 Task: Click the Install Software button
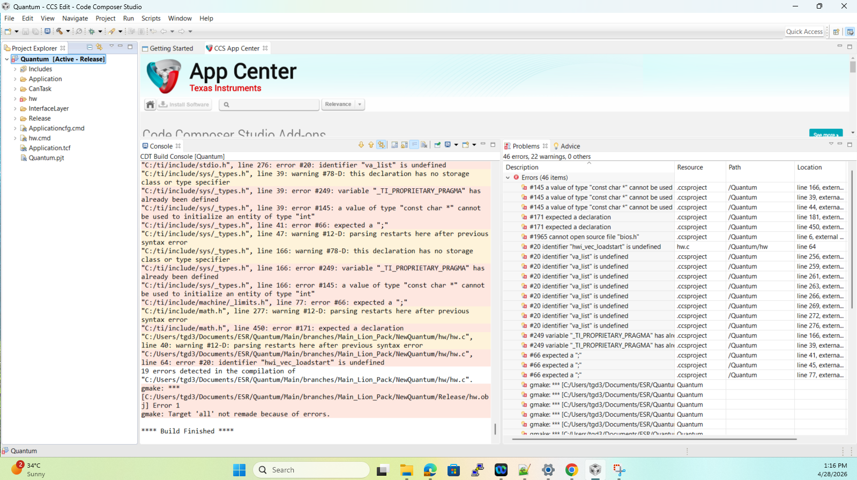[184, 105]
